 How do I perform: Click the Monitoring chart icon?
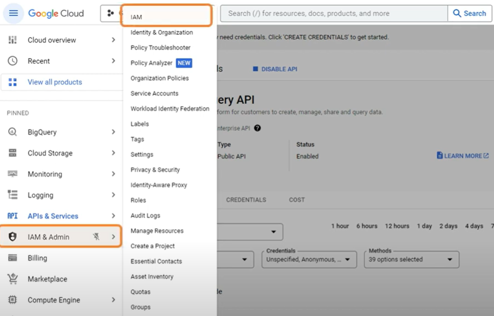[x=13, y=174]
